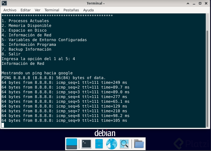This screenshot has height=151, width=211.
Task: Click the icmp_seq=5 time=65.1 ms line
Action: click(x=66, y=101)
